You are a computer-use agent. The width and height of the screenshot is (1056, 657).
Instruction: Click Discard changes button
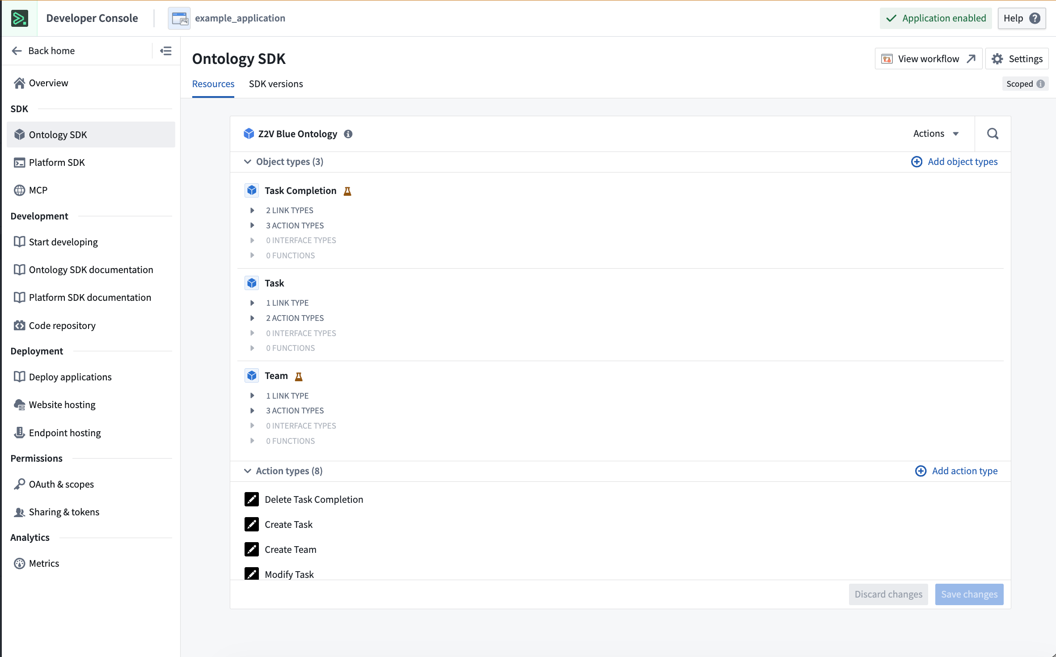click(x=888, y=594)
